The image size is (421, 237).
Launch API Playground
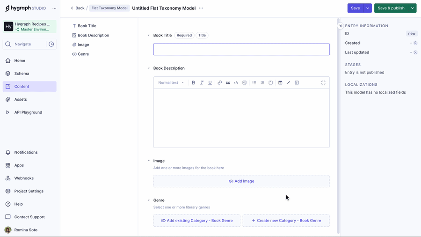click(29, 112)
